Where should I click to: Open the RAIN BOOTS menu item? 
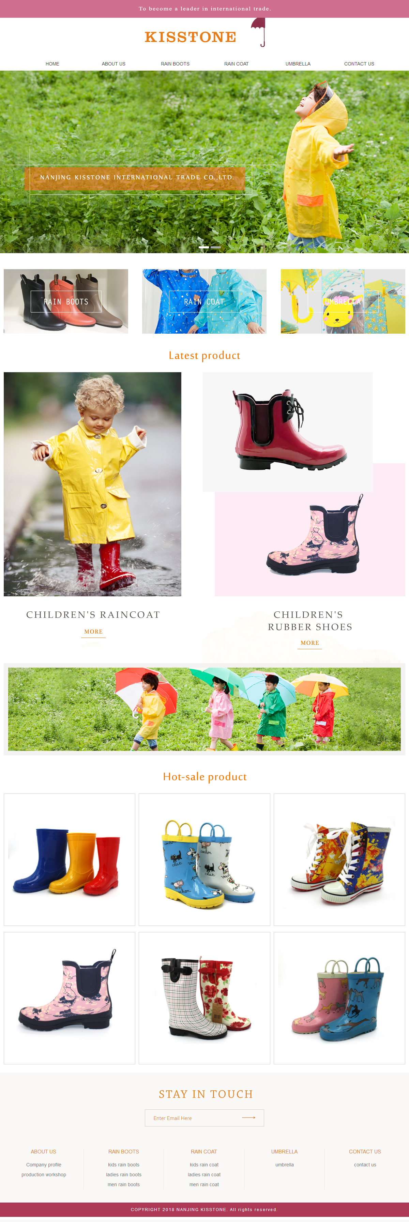pos(175,63)
